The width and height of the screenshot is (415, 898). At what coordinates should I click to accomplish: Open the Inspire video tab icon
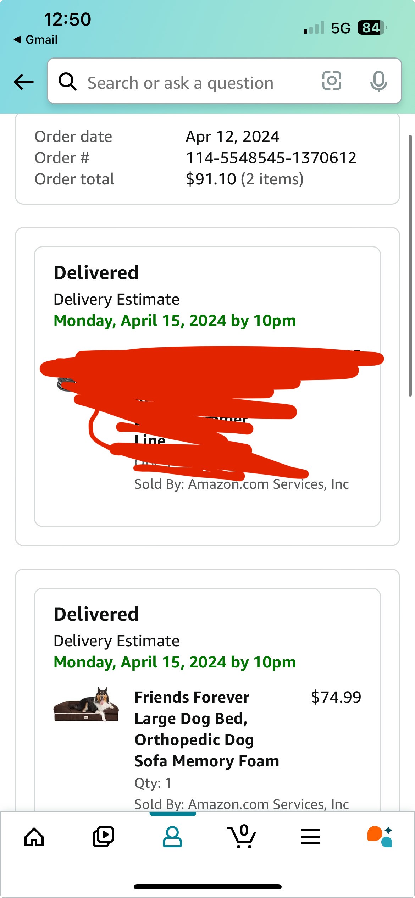point(103,837)
